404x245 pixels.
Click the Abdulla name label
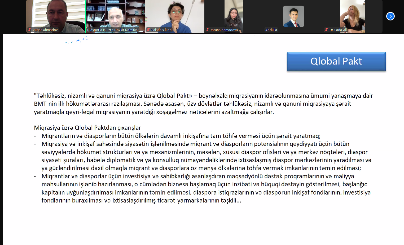click(271, 30)
